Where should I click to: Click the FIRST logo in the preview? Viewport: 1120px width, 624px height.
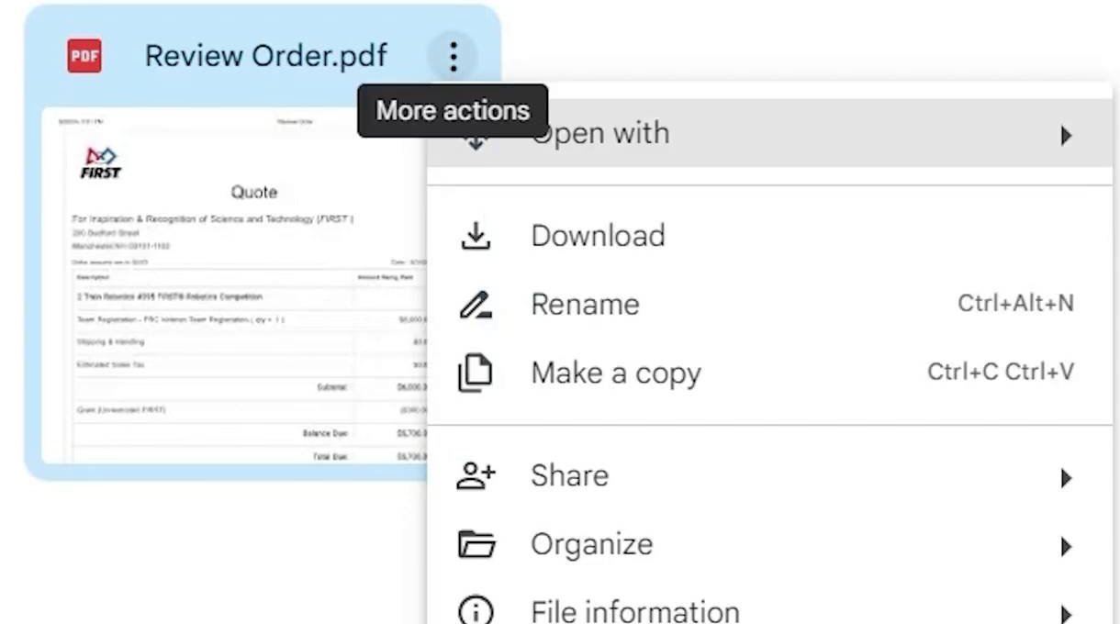(101, 162)
